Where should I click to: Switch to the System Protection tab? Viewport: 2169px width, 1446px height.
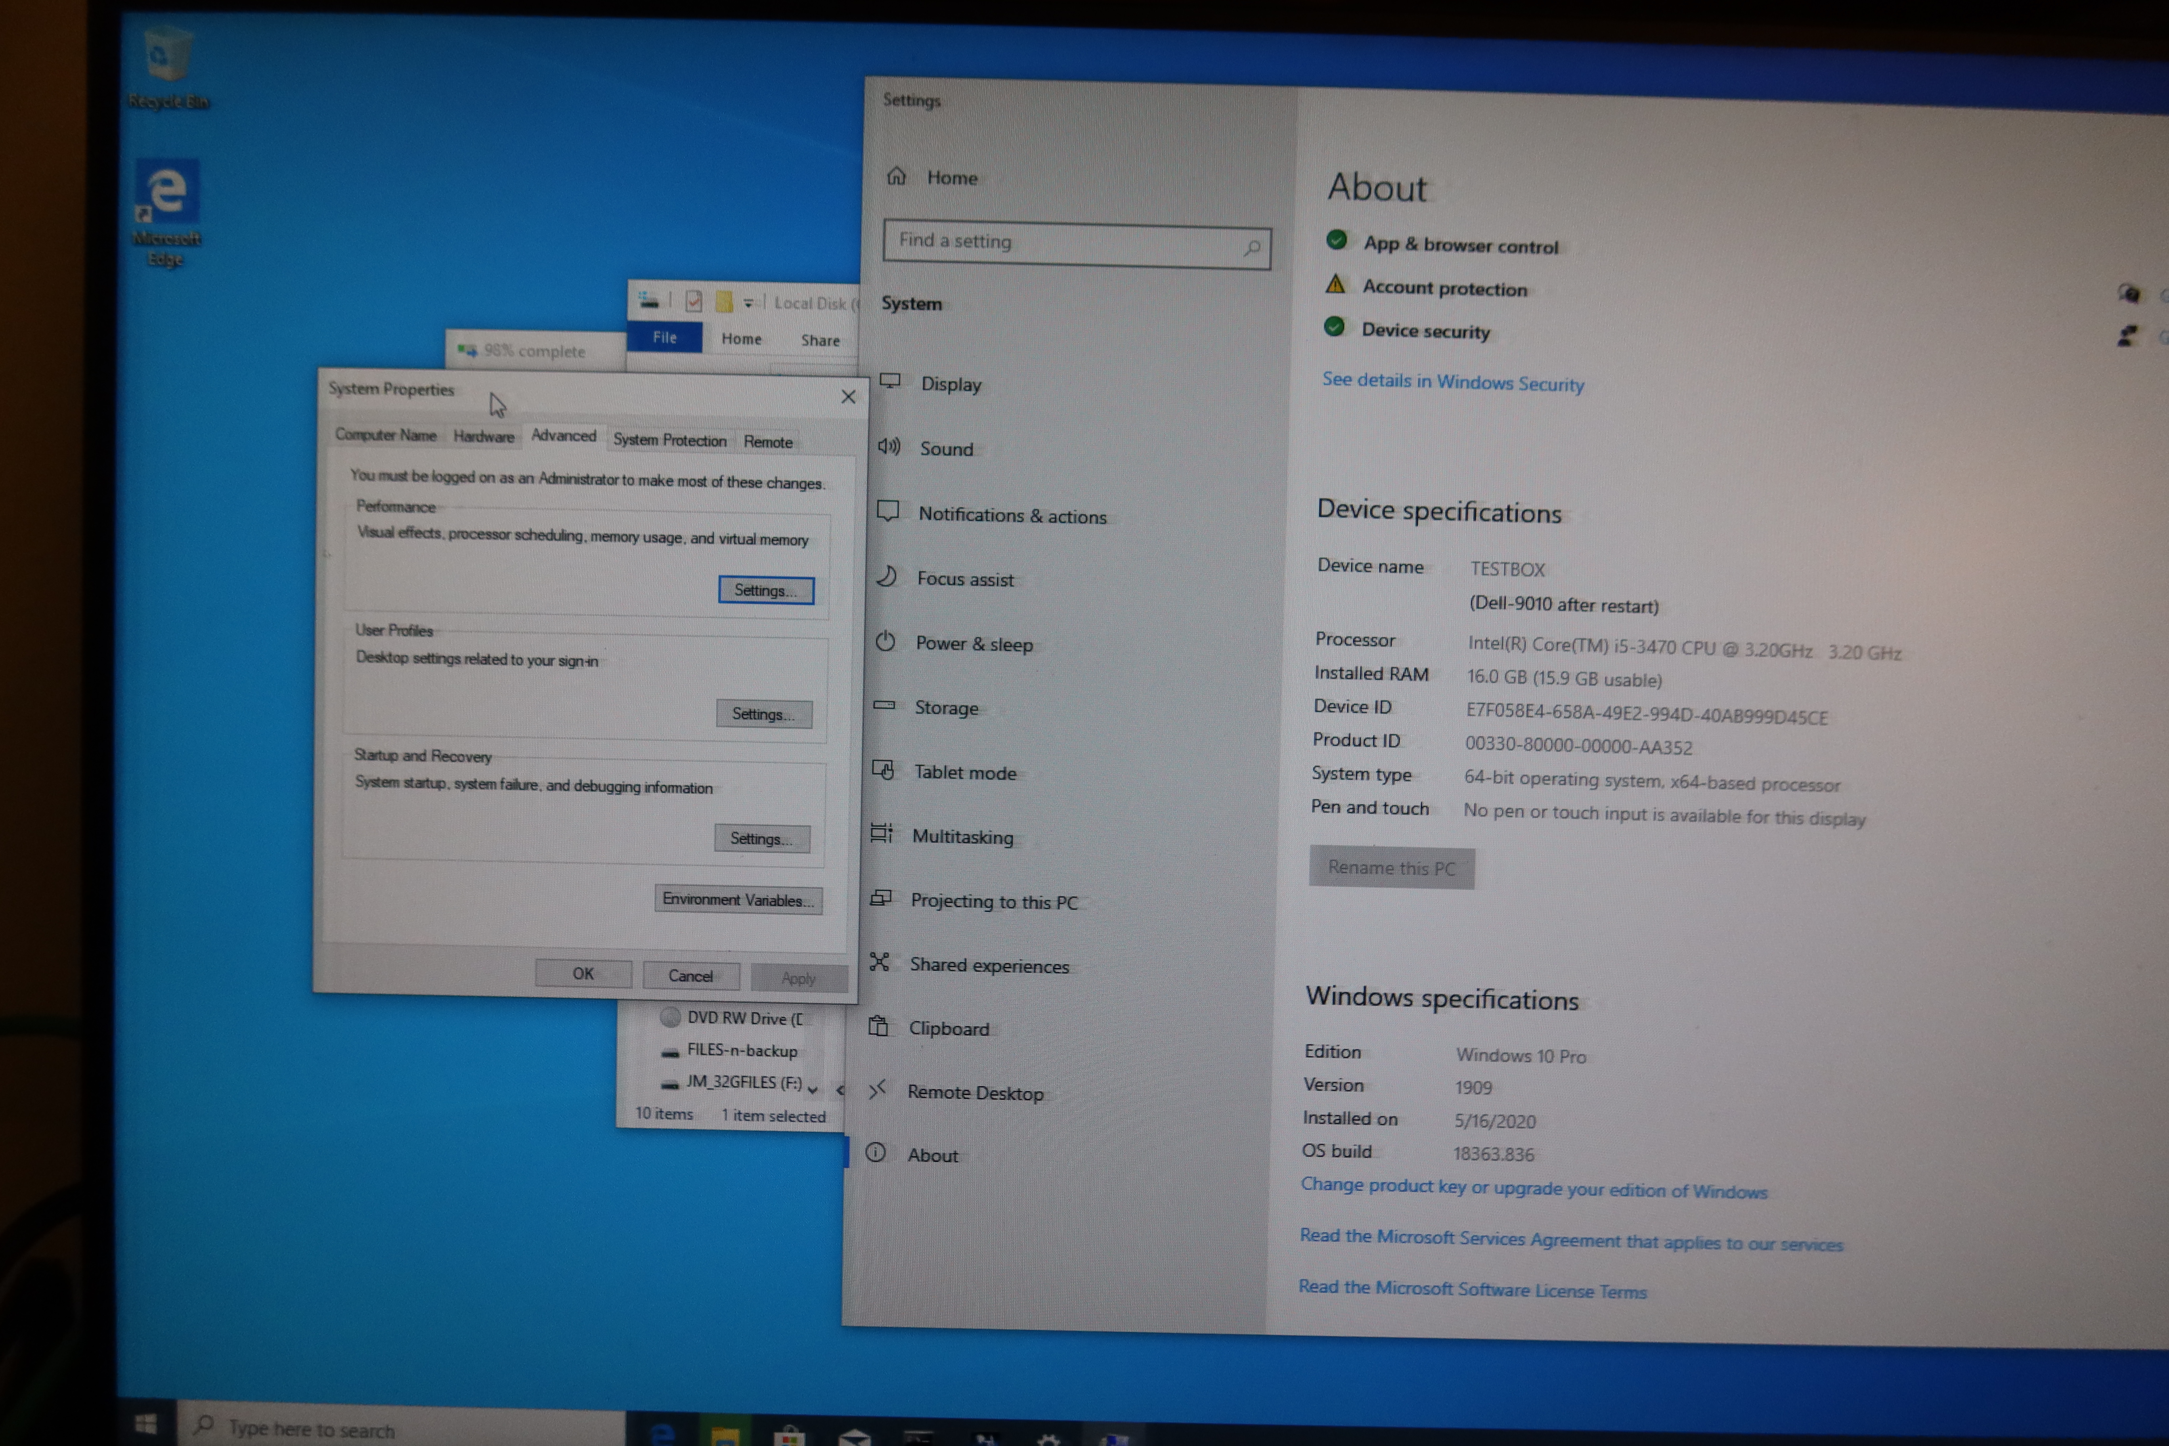[669, 440]
